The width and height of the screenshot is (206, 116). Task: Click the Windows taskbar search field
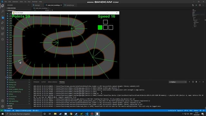(23, 114)
